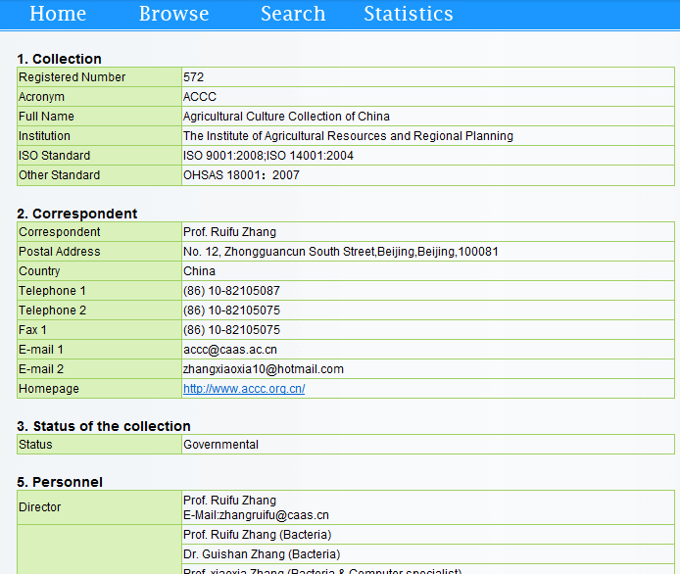Click the 'OHSAS 18001: 2007' value
Viewport: 680px width, 574px height.
pos(242,175)
